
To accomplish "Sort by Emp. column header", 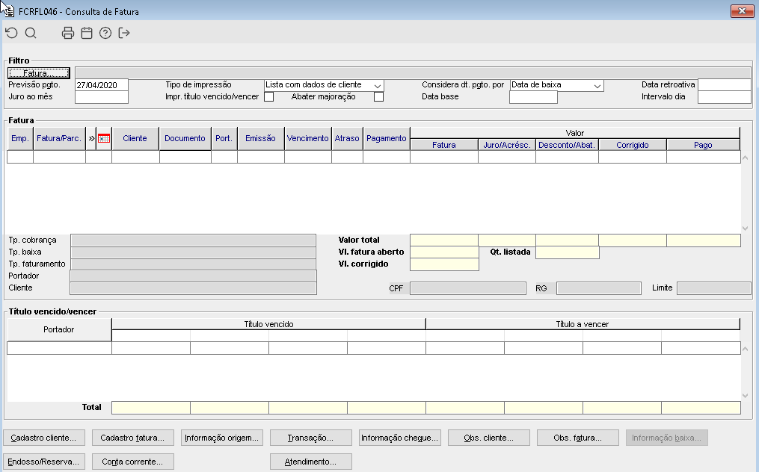I will click(x=20, y=138).
